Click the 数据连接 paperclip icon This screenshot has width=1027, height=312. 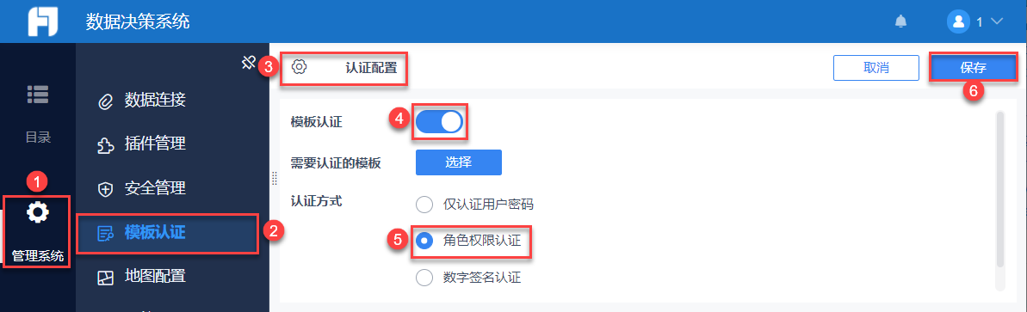(x=105, y=101)
